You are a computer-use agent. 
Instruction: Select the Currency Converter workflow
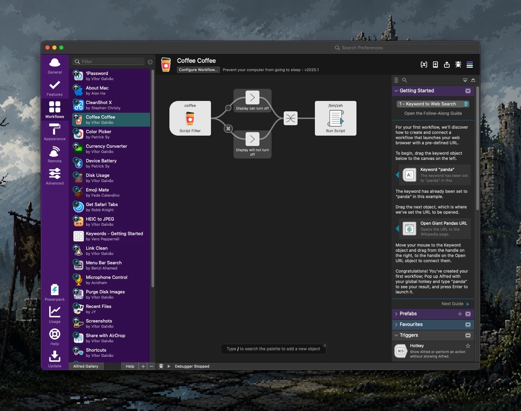[x=112, y=149]
